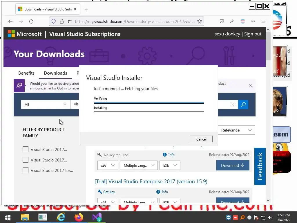Image resolution: width=297 pixels, height=223 pixels.
Task: Click the shield tracking protection icon
Action: click(54, 21)
